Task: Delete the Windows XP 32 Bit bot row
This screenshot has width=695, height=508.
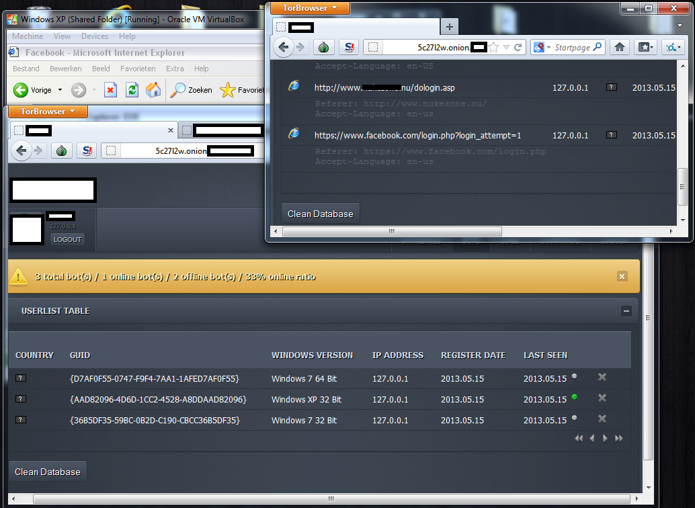Action: [602, 398]
